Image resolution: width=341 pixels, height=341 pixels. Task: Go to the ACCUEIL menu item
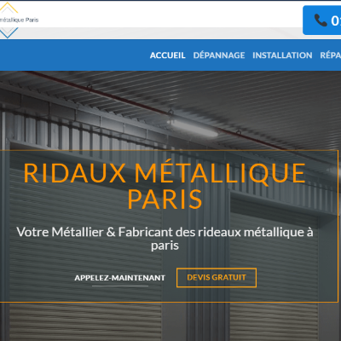tap(167, 55)
